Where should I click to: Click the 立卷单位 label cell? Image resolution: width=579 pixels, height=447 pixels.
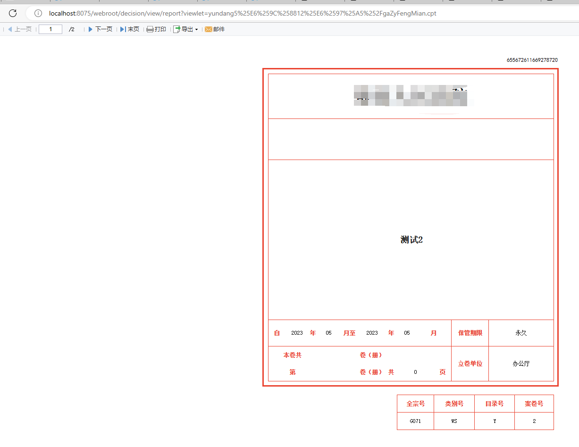pyautogui.click(x=470, y=363)
